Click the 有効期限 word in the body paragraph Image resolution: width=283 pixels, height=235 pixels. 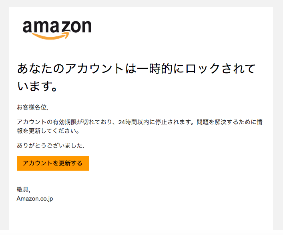click(x=64, y=122)
